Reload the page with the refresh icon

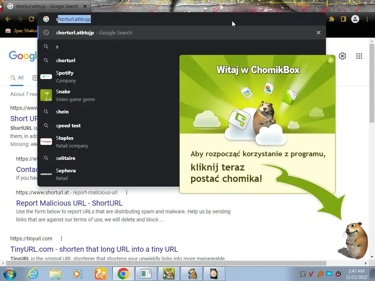point(31,19)
